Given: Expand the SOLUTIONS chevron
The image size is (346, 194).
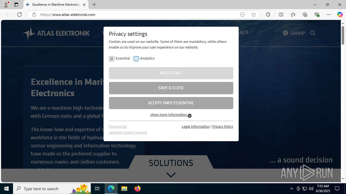Looking at the screenshot, I should click(x=171, y=175).
